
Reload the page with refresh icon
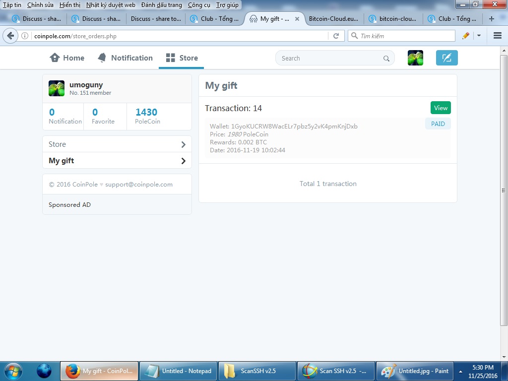(336, 36)
